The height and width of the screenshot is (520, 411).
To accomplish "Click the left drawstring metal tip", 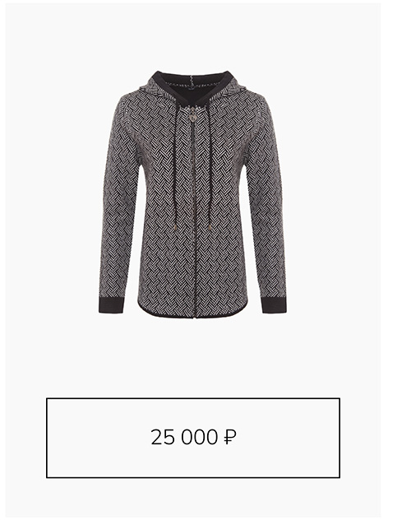I will point(174,227).
